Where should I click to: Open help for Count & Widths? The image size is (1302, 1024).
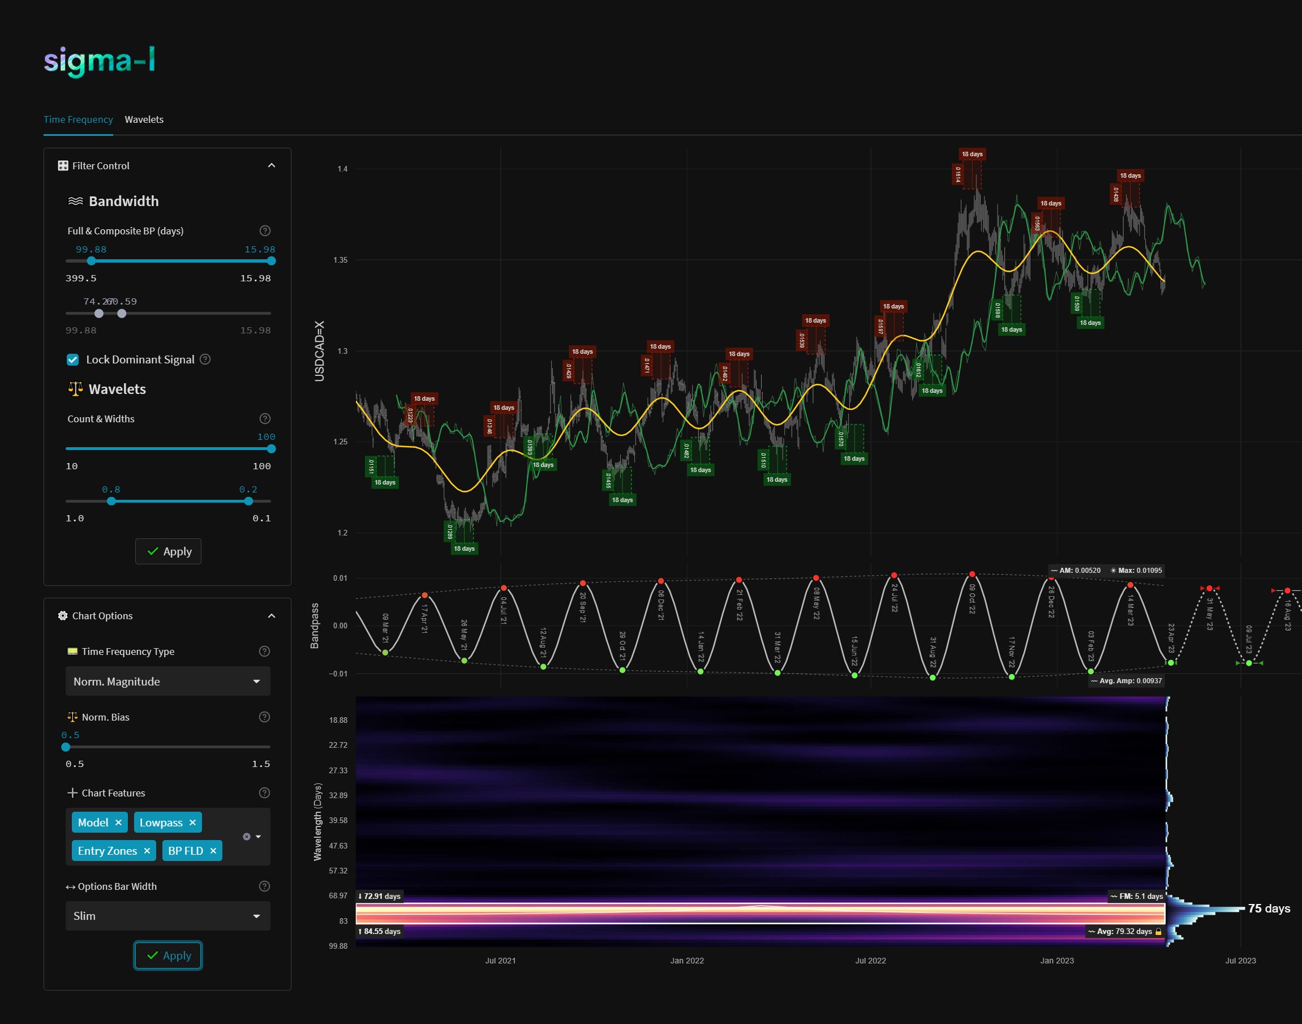tap(265, 418)
